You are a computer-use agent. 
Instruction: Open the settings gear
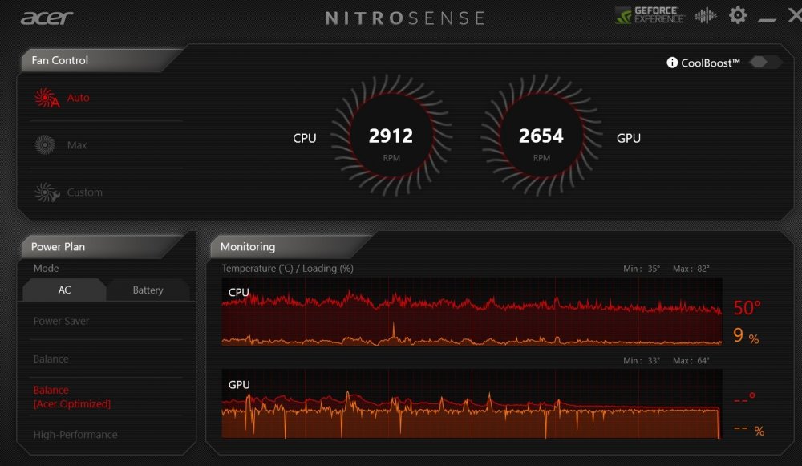click(x=737, y=15)
